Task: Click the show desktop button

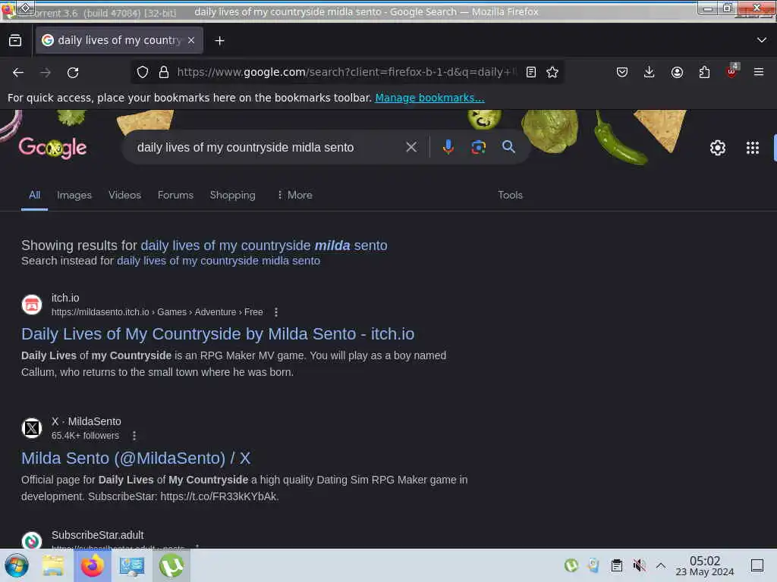Action: point(757,565)
